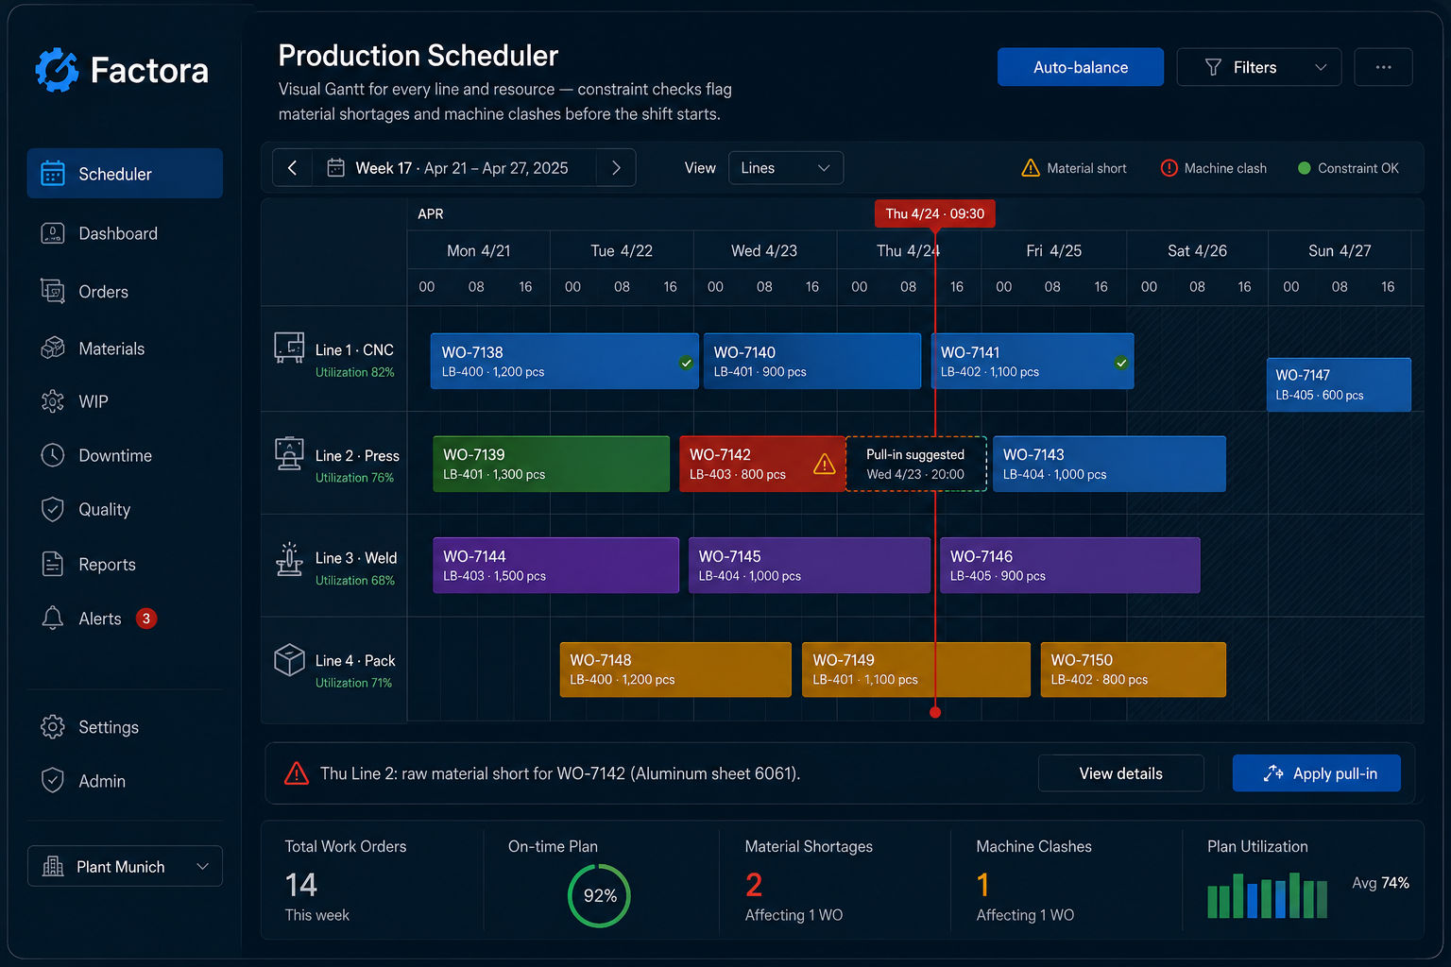Click the Dashboard icon in sidebar
1451x967 pixels.
(x=53, y=233)
